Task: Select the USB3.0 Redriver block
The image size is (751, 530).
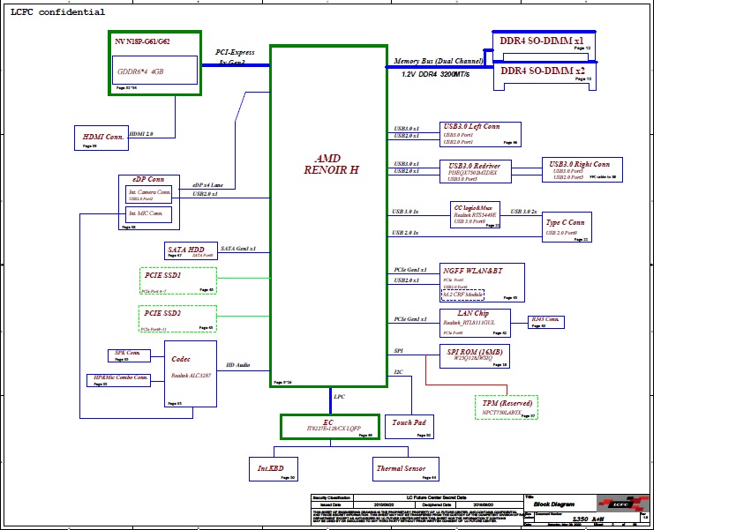Action: 476,171
